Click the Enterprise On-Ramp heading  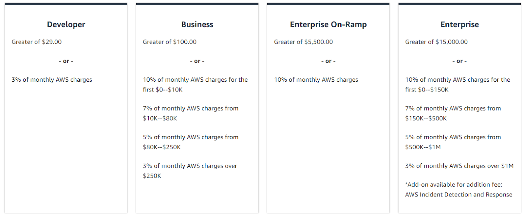328,25
